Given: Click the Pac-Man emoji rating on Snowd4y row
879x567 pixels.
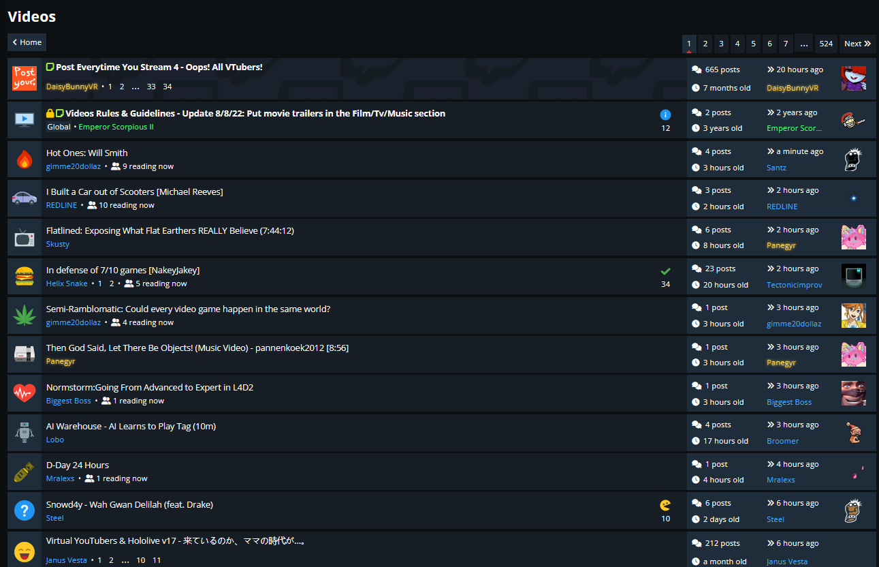Looking at the screenshot, I should coord(665,505).
